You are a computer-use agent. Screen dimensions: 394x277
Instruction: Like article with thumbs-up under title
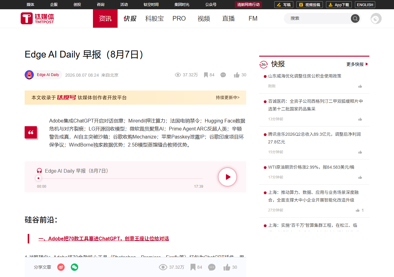[x=237, y=75]
